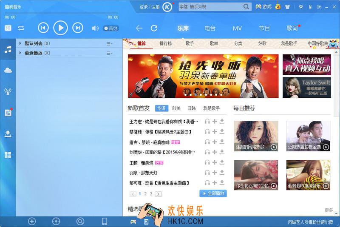
Task: Select the local music note sidebar icon
Action: [8, 50]
